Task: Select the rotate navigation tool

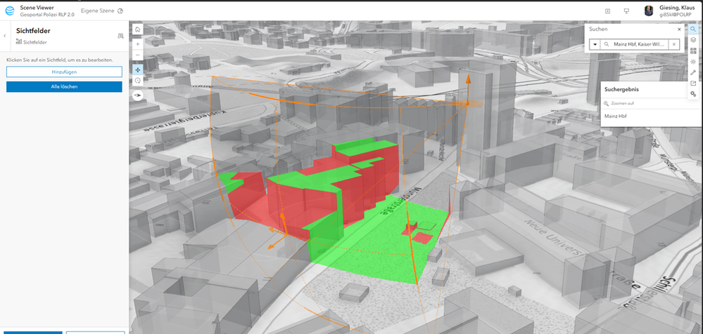Action: click(138, 81)
